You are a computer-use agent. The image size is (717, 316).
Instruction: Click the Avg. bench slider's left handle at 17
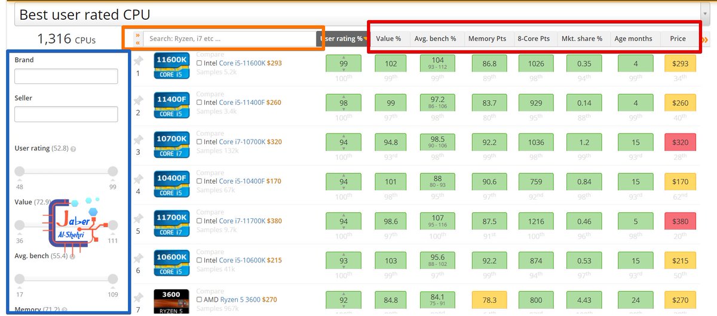20,278
